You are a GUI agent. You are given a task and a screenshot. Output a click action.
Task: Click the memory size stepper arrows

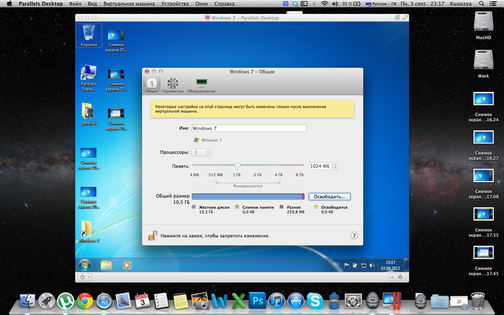click(x=335, y=166)
